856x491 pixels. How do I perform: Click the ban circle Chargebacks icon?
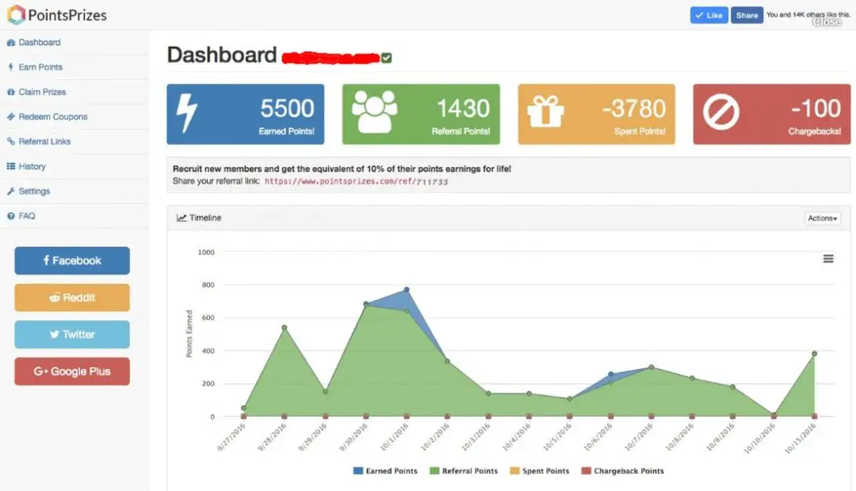[x=720, y=114]
